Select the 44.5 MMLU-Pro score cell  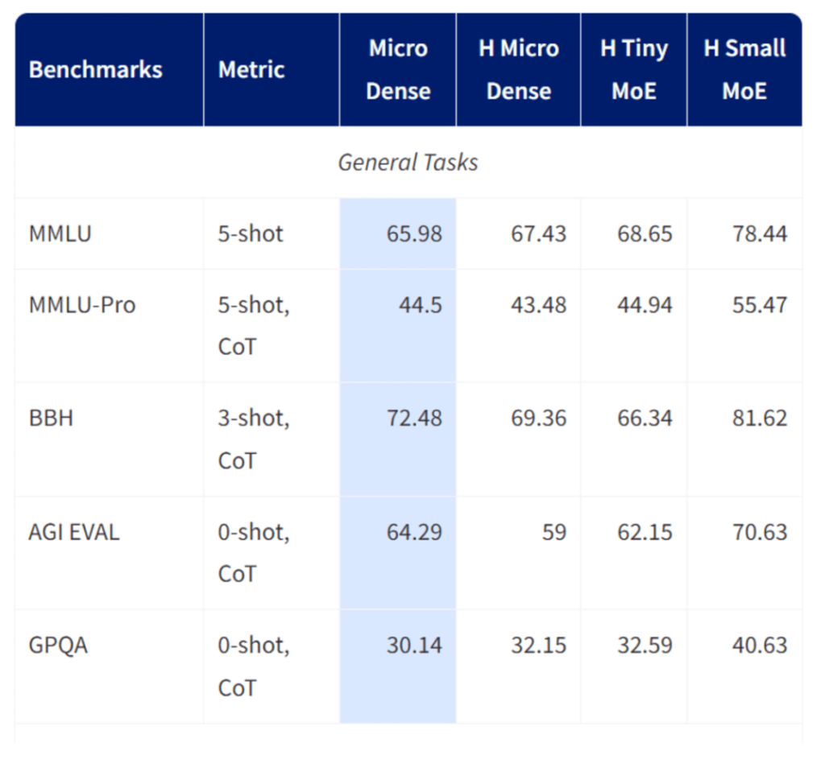pyautogui.click(x=420, y=305)
